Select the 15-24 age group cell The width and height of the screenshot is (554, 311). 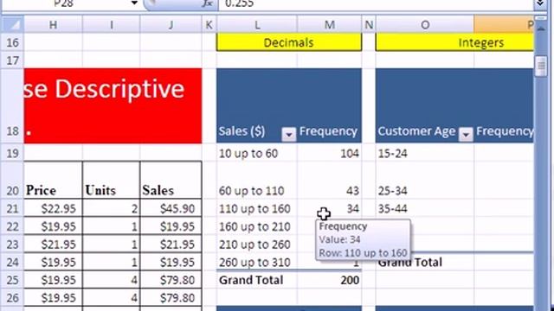(425, 153)
